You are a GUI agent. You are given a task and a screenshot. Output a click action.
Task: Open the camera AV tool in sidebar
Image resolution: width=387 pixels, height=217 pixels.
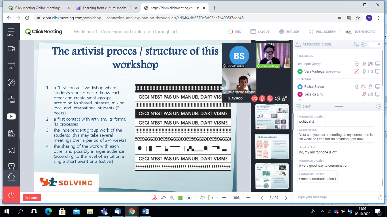pyautogui.click(x=11, y=49)
